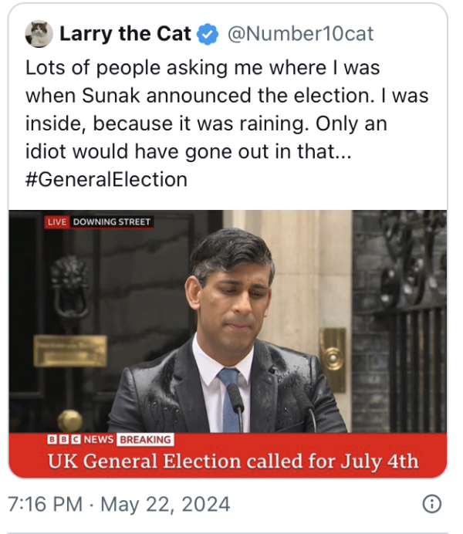Screen dimensions: 463x534
Task: Open Larry the Cat's profile avatar
Action: pyautogui.click(x=39, y=33)
